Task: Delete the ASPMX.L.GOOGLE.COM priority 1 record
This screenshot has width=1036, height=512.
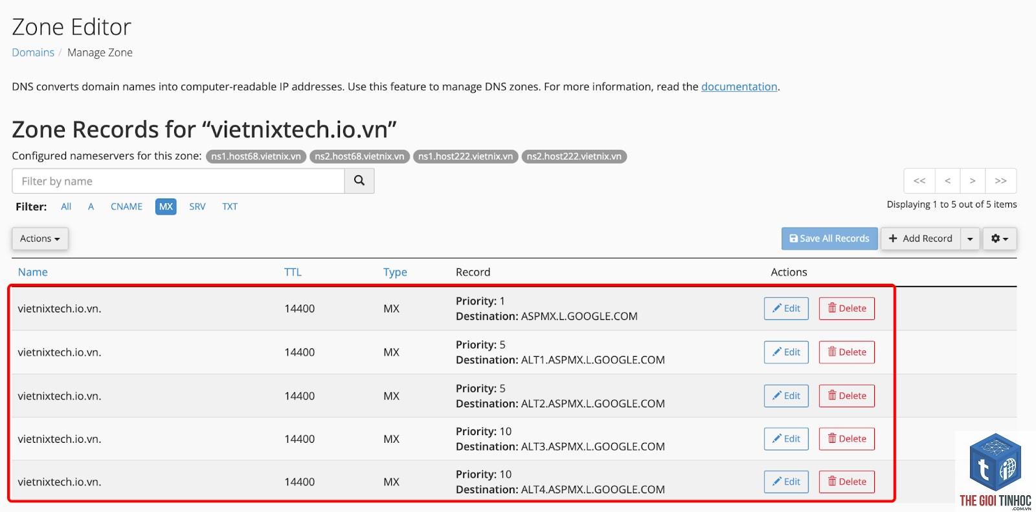Action: [x=847, y=308]
